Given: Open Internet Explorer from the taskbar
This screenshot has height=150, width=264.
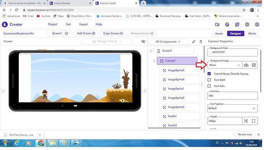Looking at the screenshot, I should pos(17,143).
